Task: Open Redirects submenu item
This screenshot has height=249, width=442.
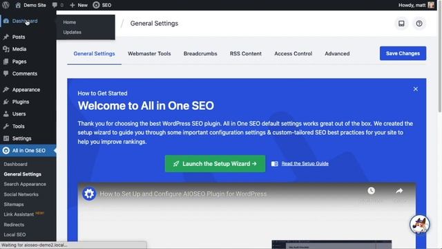Action: pyautogui.click(x=14, y=225)
